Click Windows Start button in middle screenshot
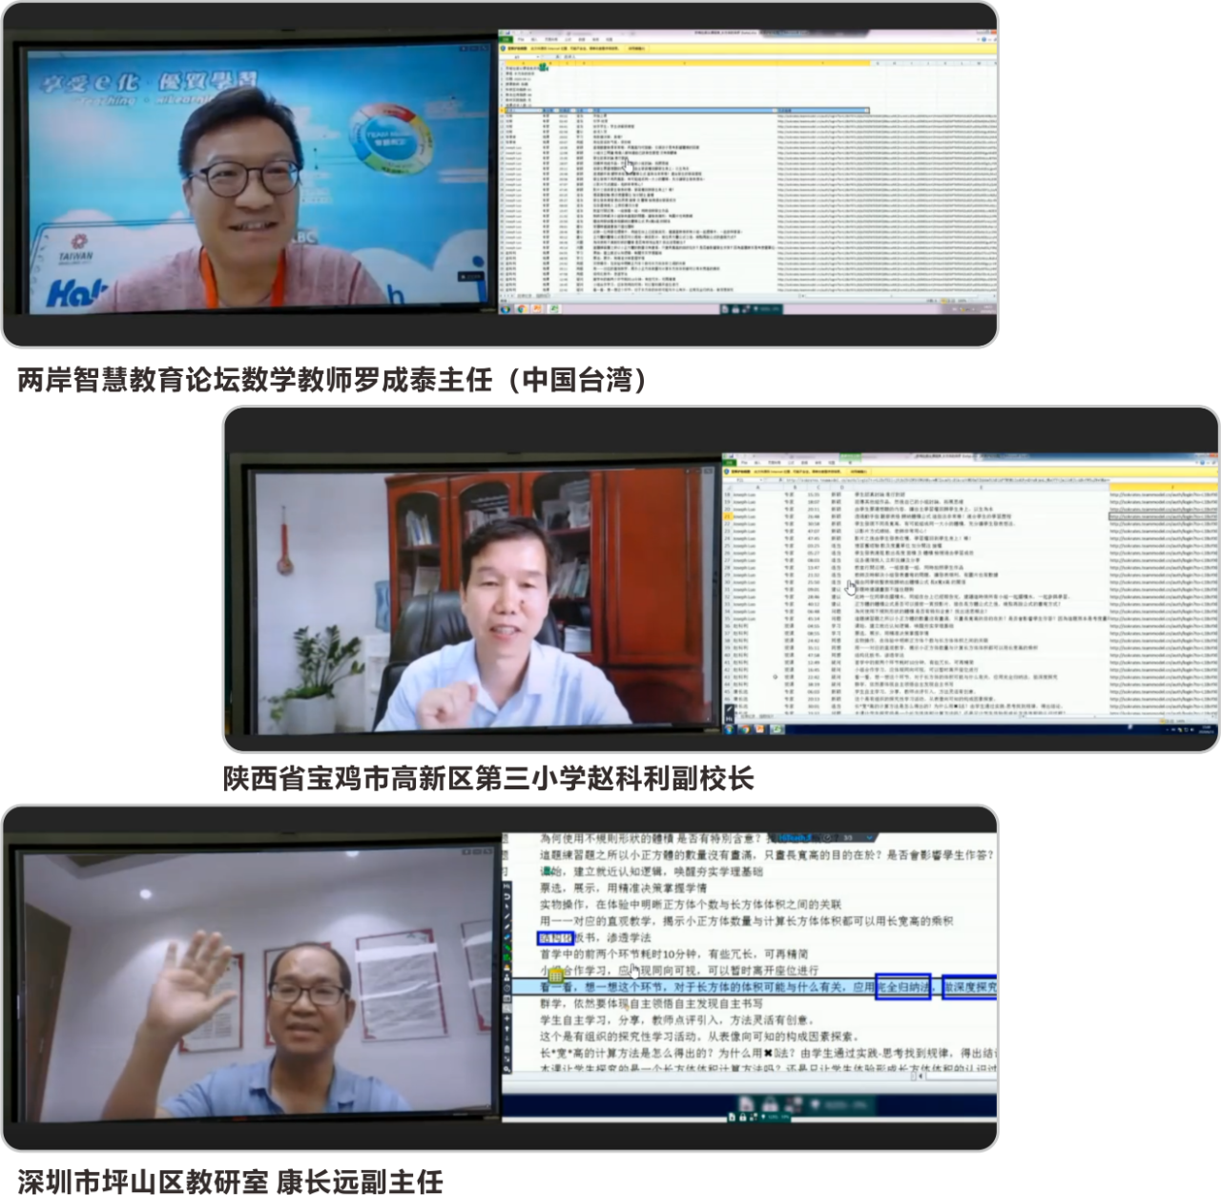Image resolution: width=1221 pixels, height=1195 pixels. [x=730, y=729]
